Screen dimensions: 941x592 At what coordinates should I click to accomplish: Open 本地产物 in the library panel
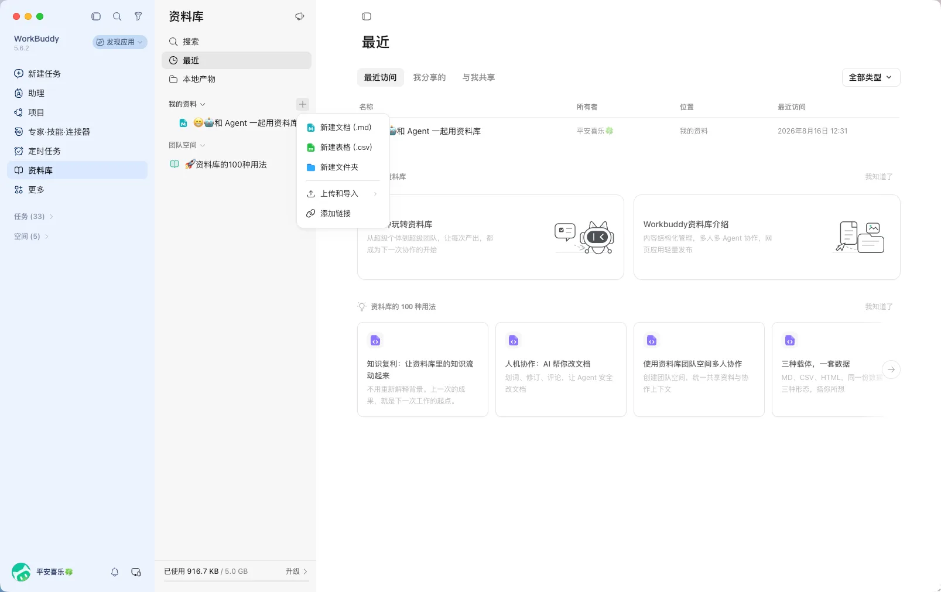pos(237,79)
